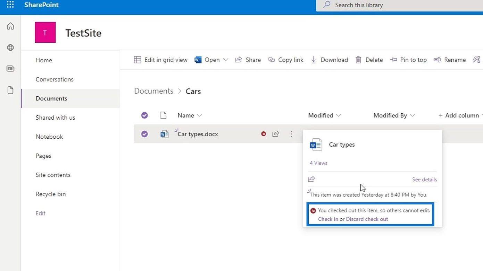Screen dimensions: 483x271
Task: Click Check in link
Action: [328, 219]
